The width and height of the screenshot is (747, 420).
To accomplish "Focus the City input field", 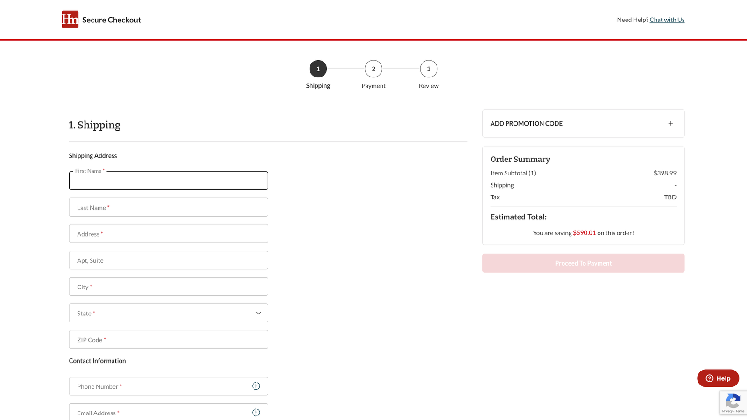I will pyautogui.click(x=168, y=287).
